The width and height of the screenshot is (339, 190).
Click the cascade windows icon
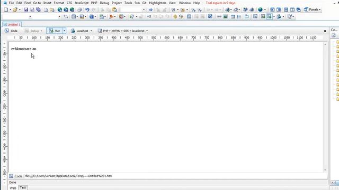(x=298, y=9)
